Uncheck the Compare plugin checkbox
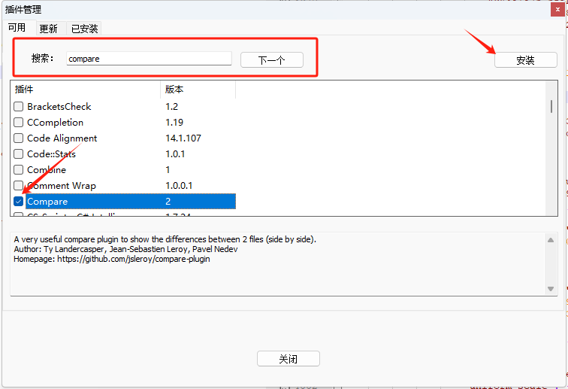Viewport: 568px width, 389px height. coord(19,202)
